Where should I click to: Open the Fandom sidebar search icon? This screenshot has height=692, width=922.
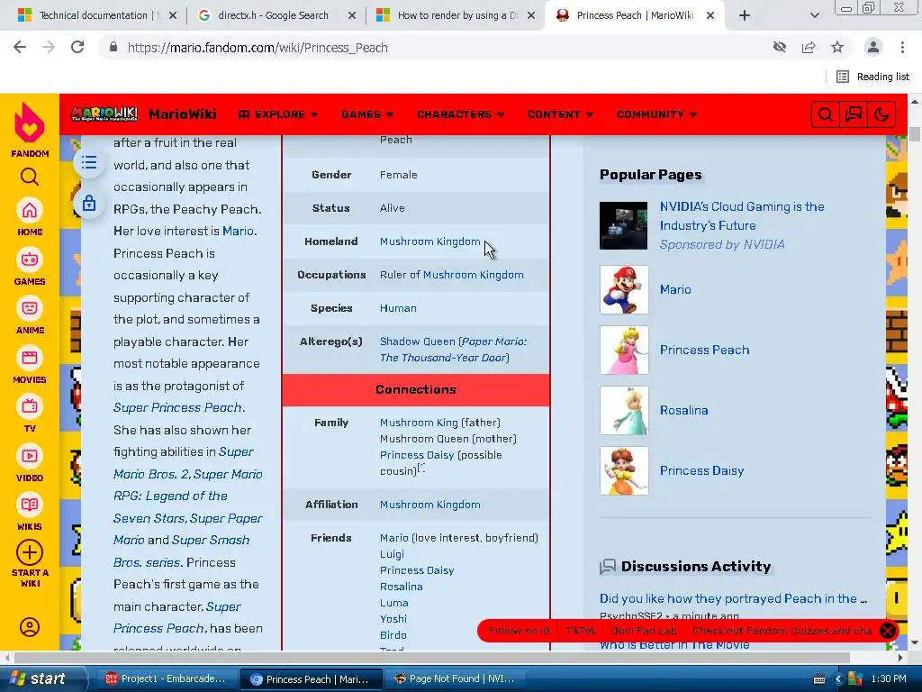click(30, 177)
